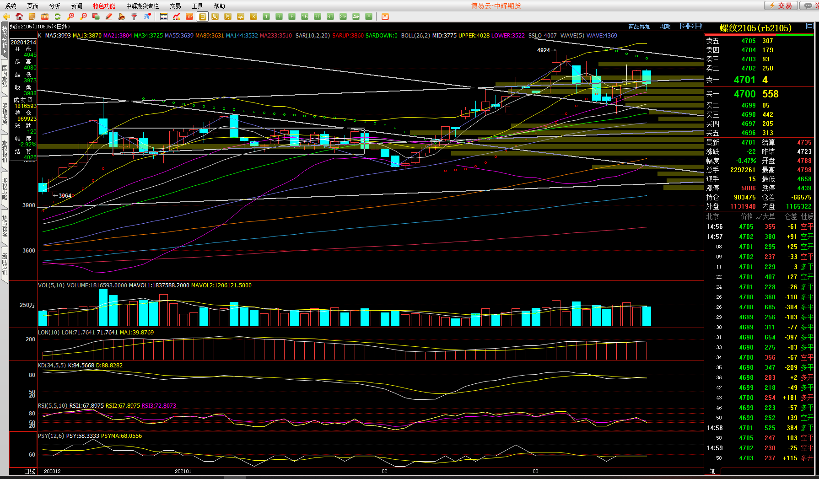Screen dimensions: 819x479
Task: Expand the 系统 menu
Action: 11,6
